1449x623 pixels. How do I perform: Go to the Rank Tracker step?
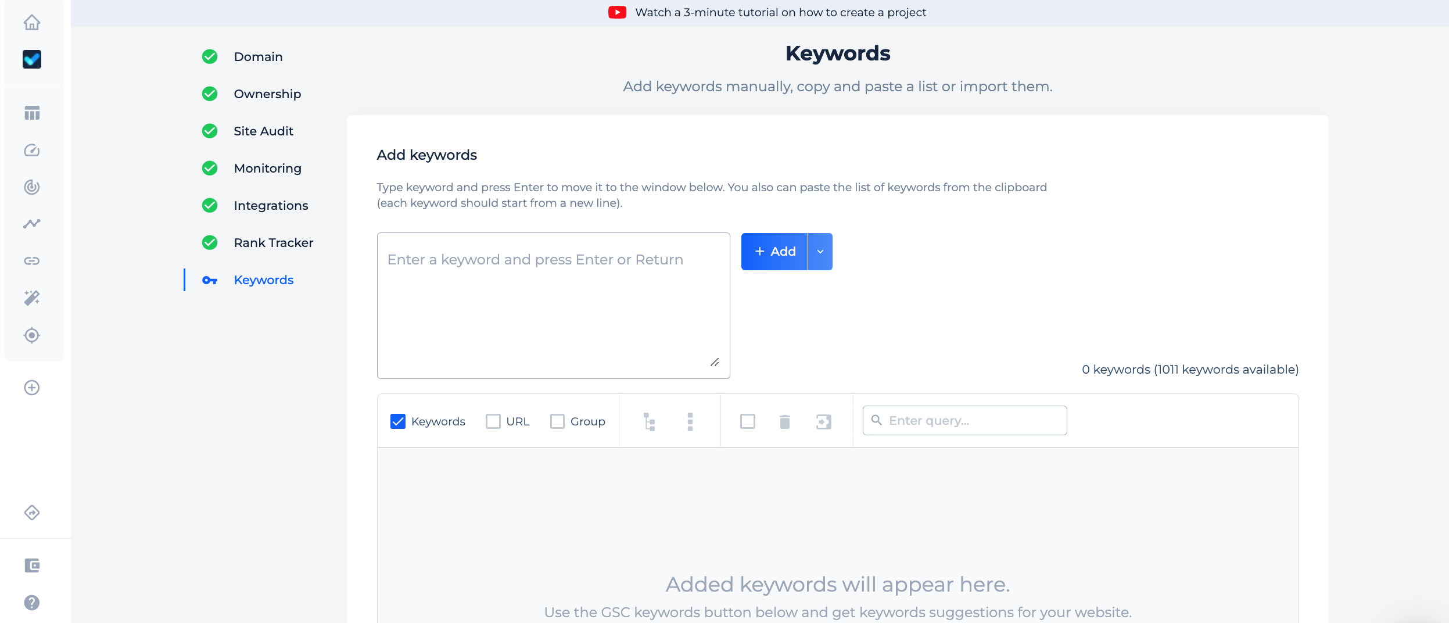(273, 243)
